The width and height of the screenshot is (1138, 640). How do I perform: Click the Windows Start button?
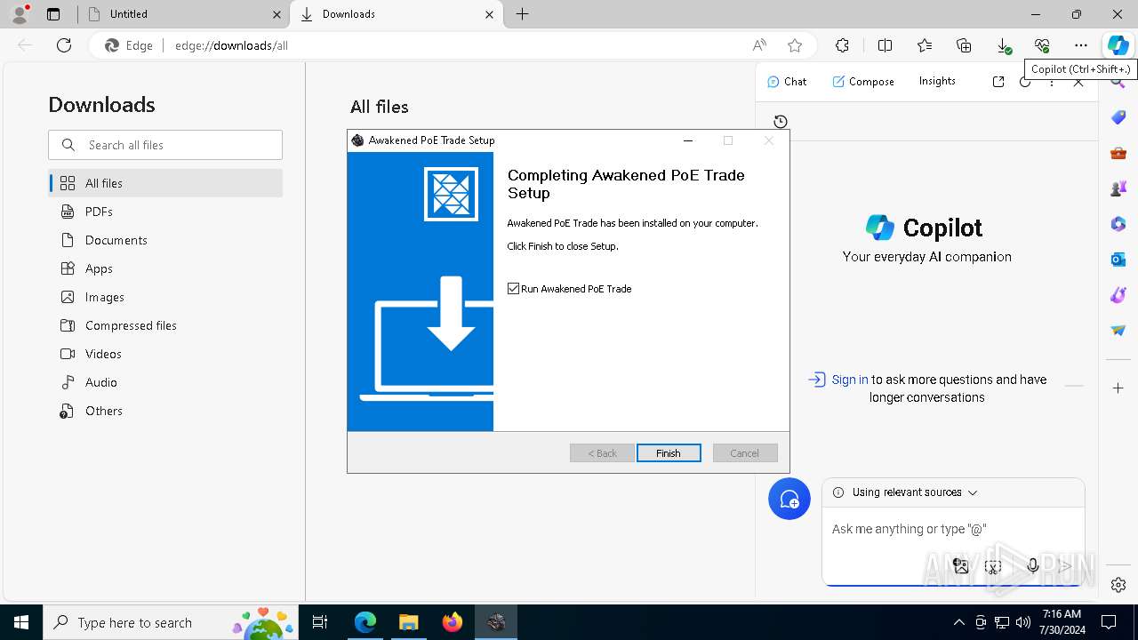(x=21, y=622)
